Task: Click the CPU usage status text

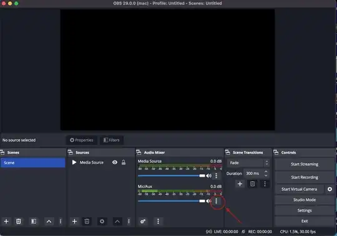Action: coord(298,232)
